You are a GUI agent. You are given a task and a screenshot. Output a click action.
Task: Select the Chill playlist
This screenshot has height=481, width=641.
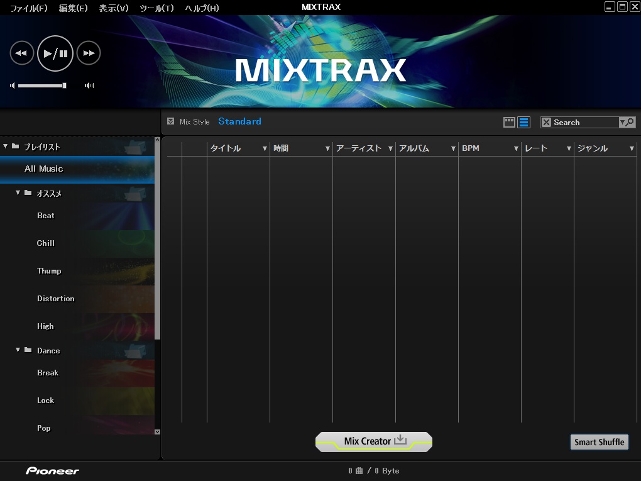click(x=77, y=243)
